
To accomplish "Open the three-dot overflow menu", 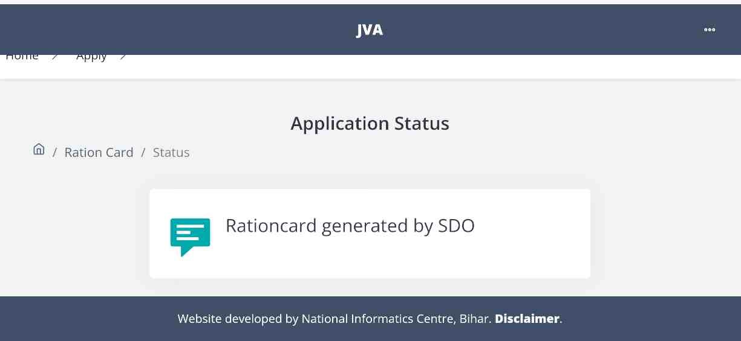I will pyautogui.click(x=710, y=30).
